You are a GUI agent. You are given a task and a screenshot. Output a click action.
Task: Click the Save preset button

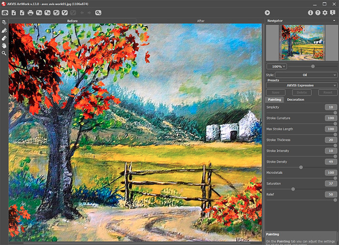click(276, 92)
